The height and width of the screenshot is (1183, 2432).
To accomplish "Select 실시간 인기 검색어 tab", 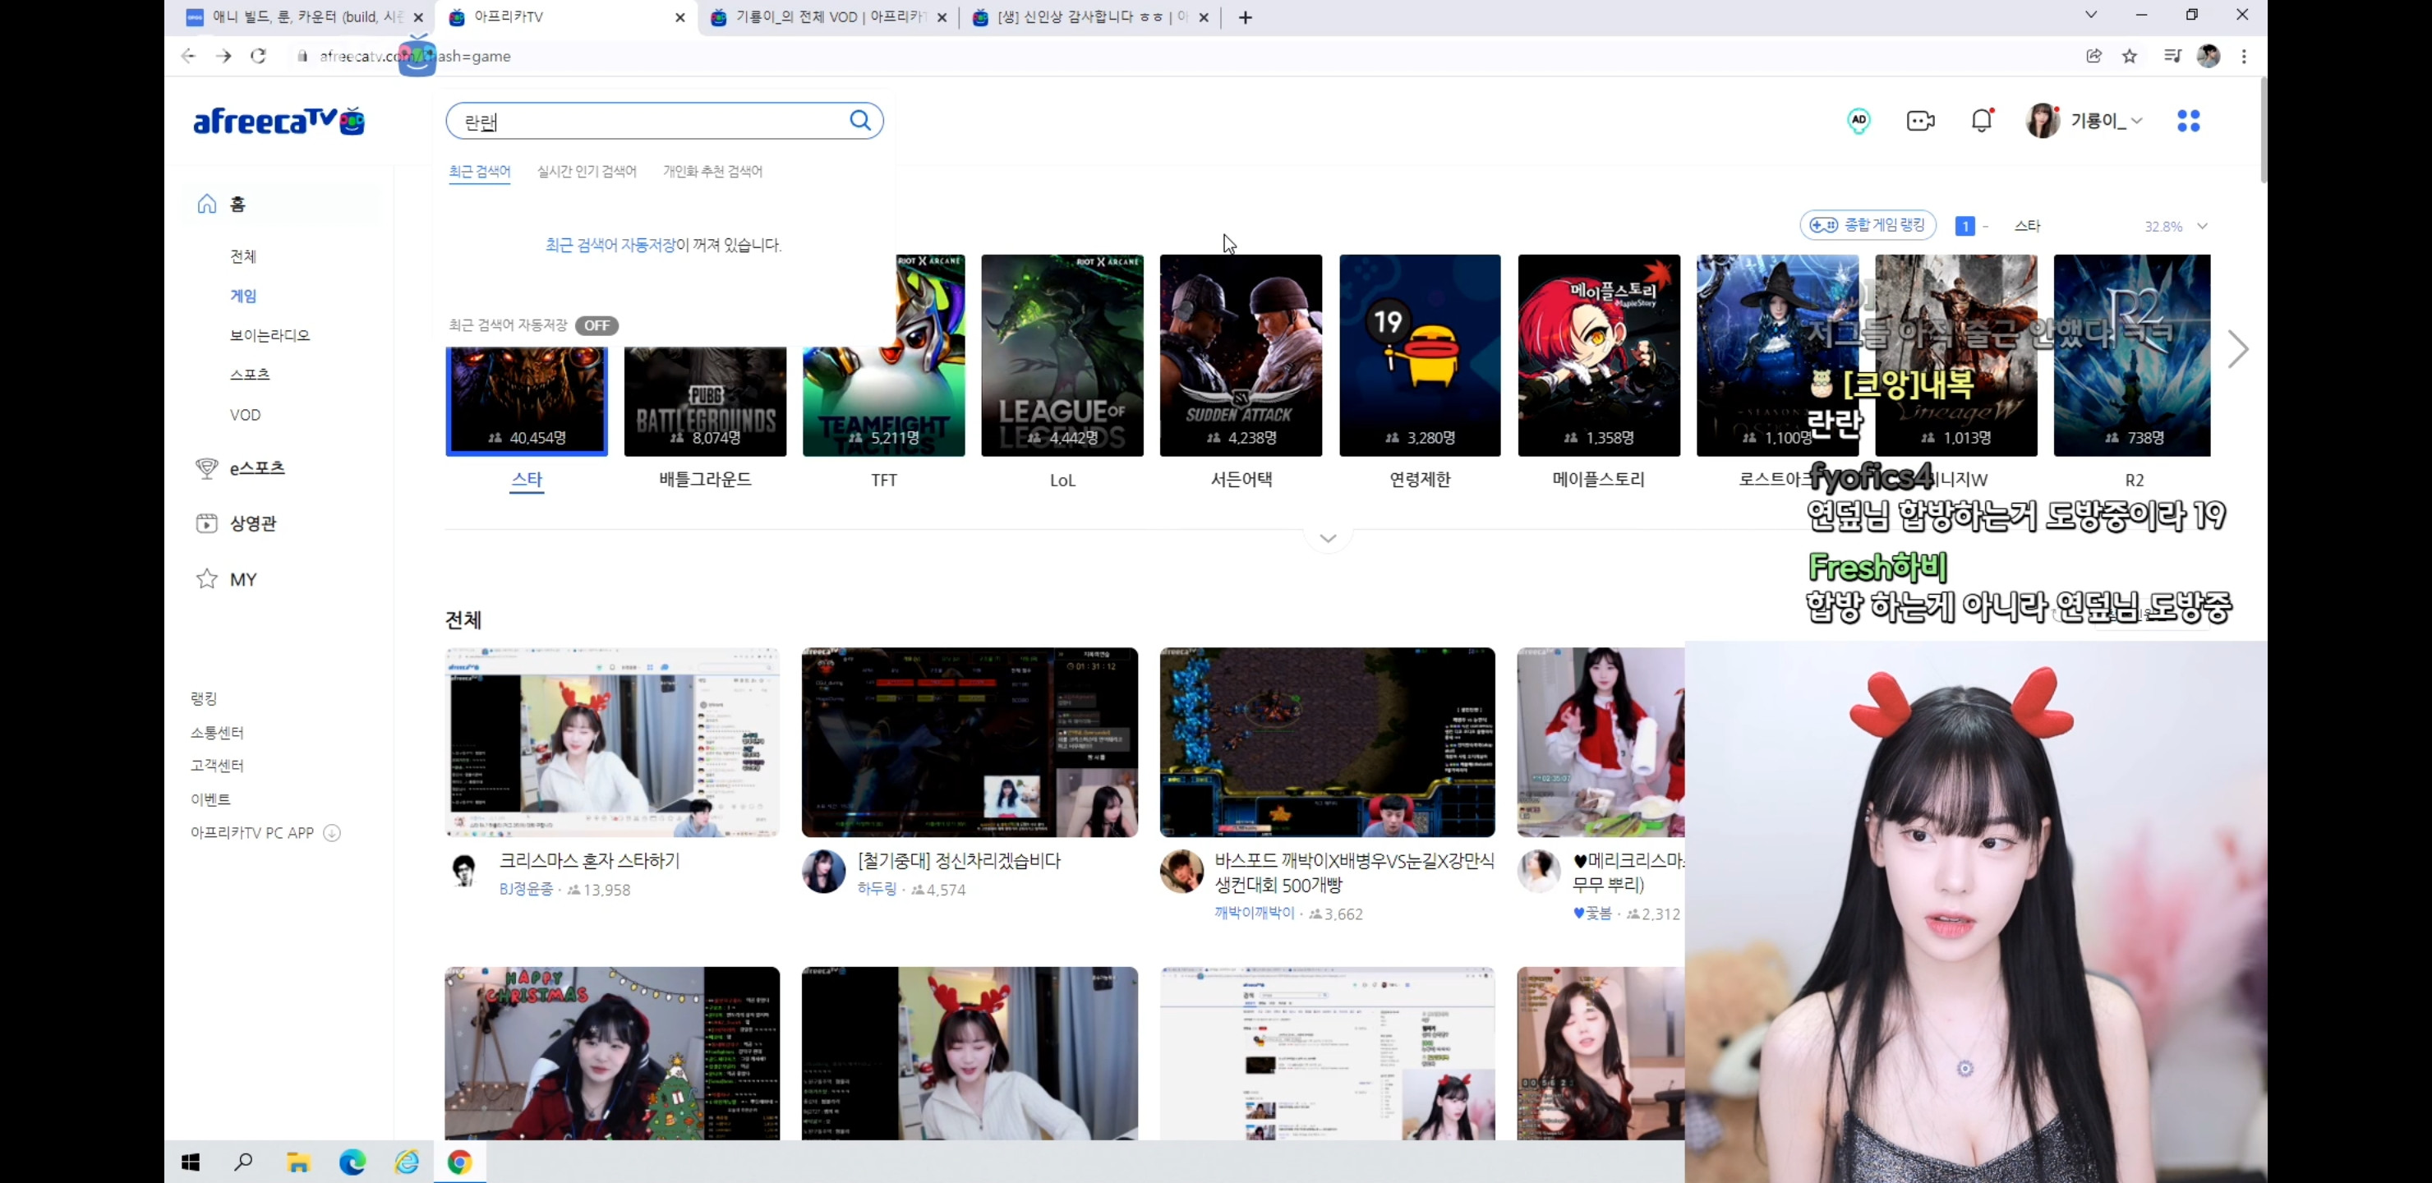I will click(587, 172).
